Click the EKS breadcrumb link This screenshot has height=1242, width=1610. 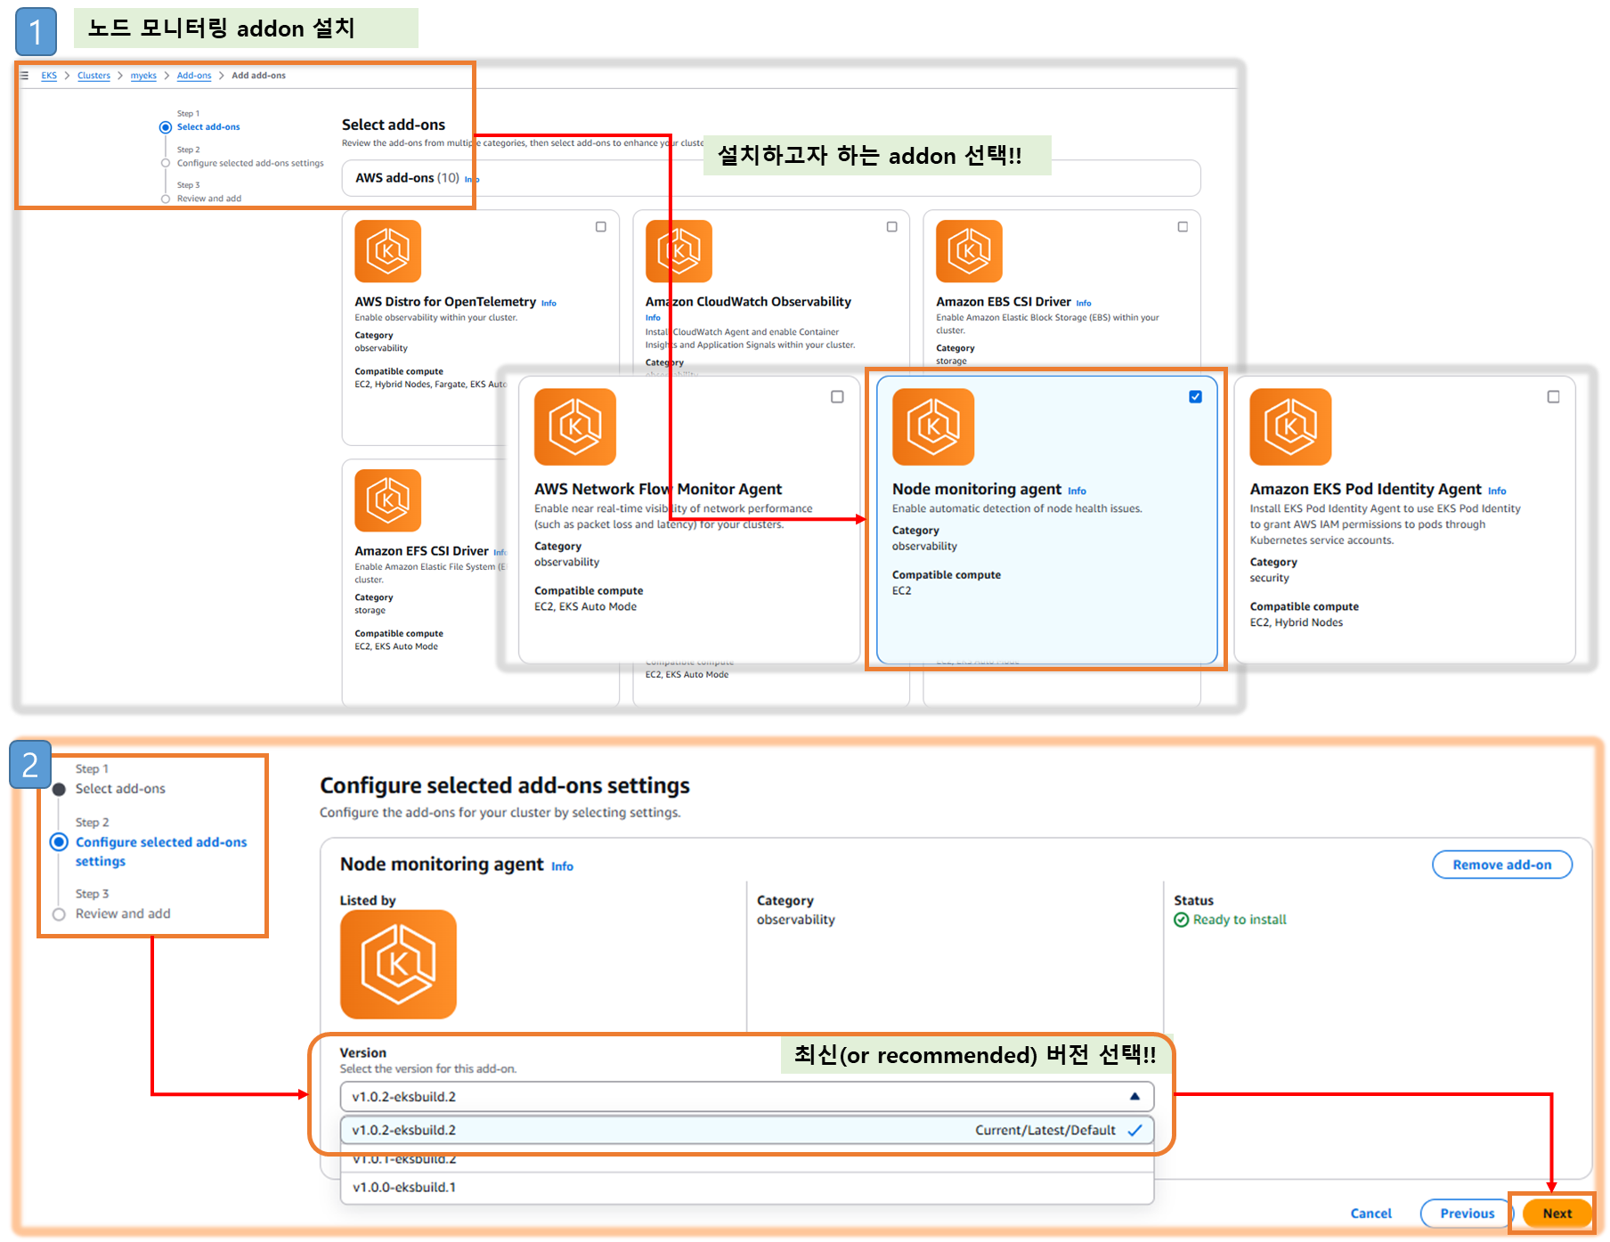(x=49, y=76)
